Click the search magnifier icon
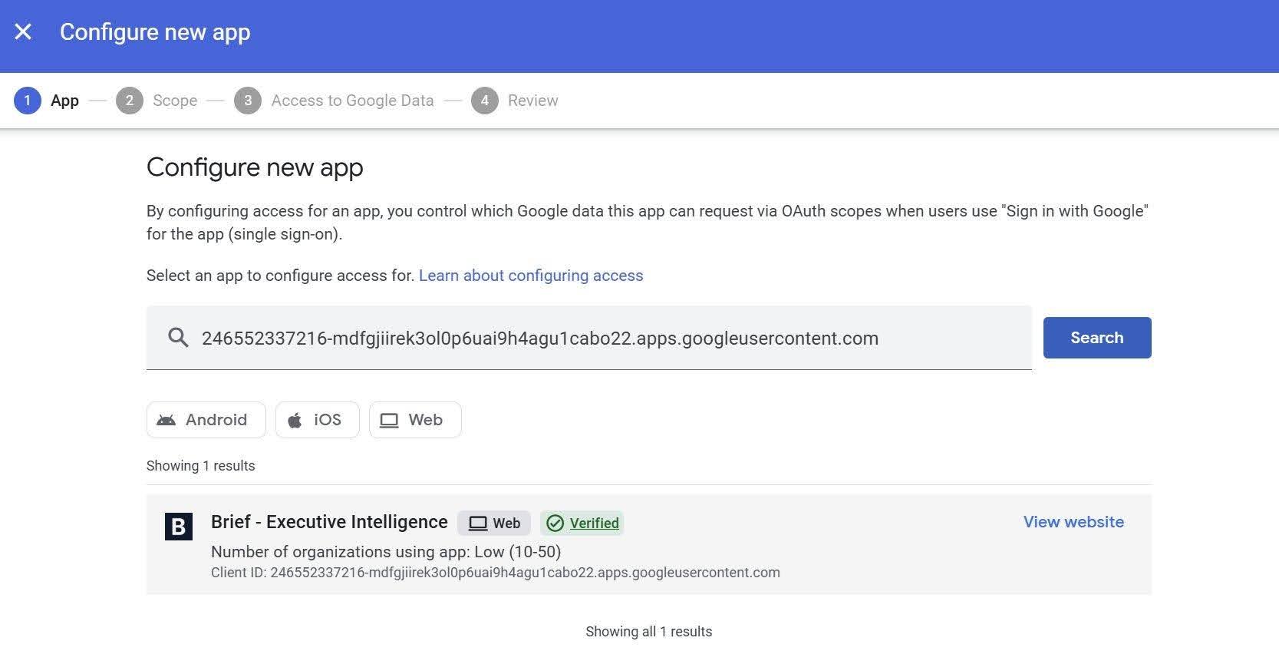 click(x=178, y=338)
